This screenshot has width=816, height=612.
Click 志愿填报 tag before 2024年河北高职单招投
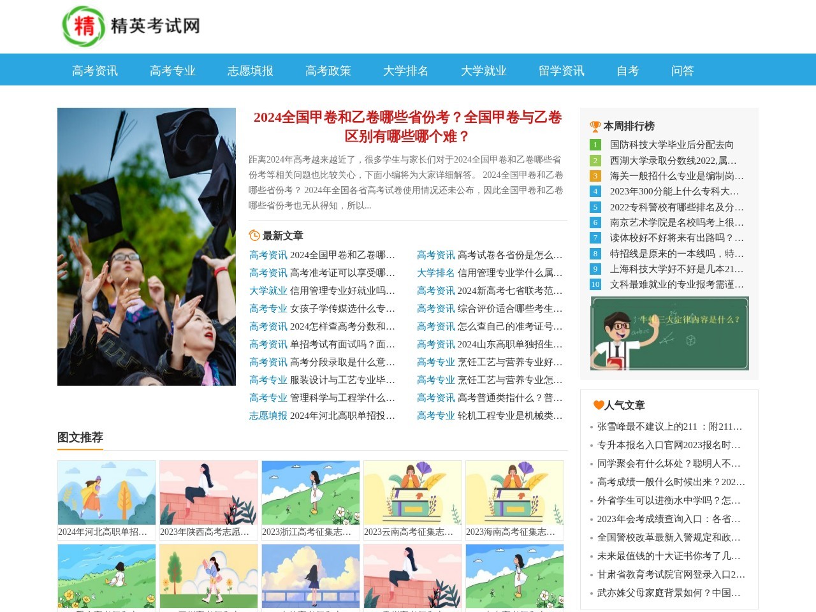pos(268,416)
